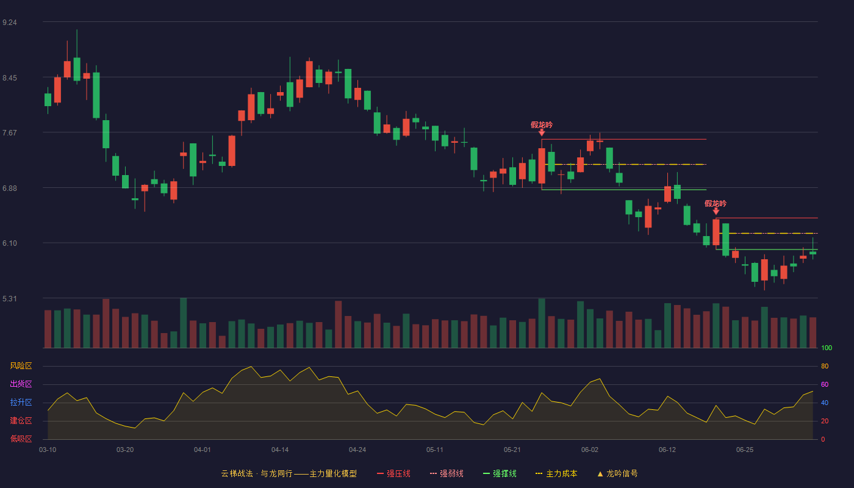Click the 100 value on indicator axis
854x488 pixels.
coord(827,348)
